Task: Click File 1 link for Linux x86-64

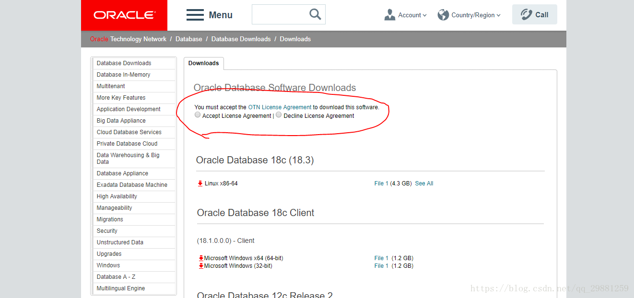Action: point(382,183)
